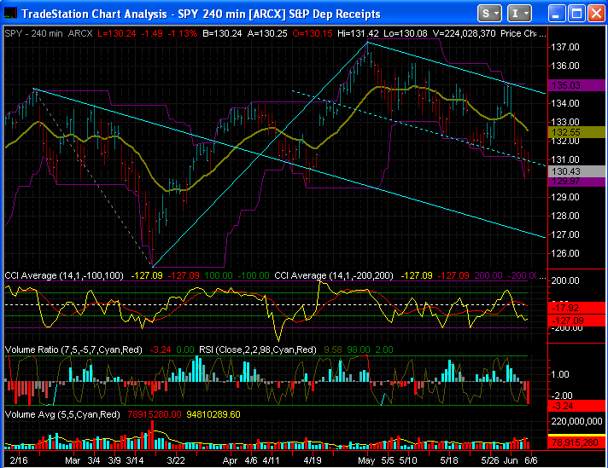
Task: Click the 200.00 CCI axis label
Action: pos(565,280)
